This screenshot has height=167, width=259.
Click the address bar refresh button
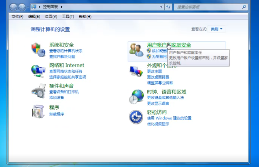pos(168,7)
